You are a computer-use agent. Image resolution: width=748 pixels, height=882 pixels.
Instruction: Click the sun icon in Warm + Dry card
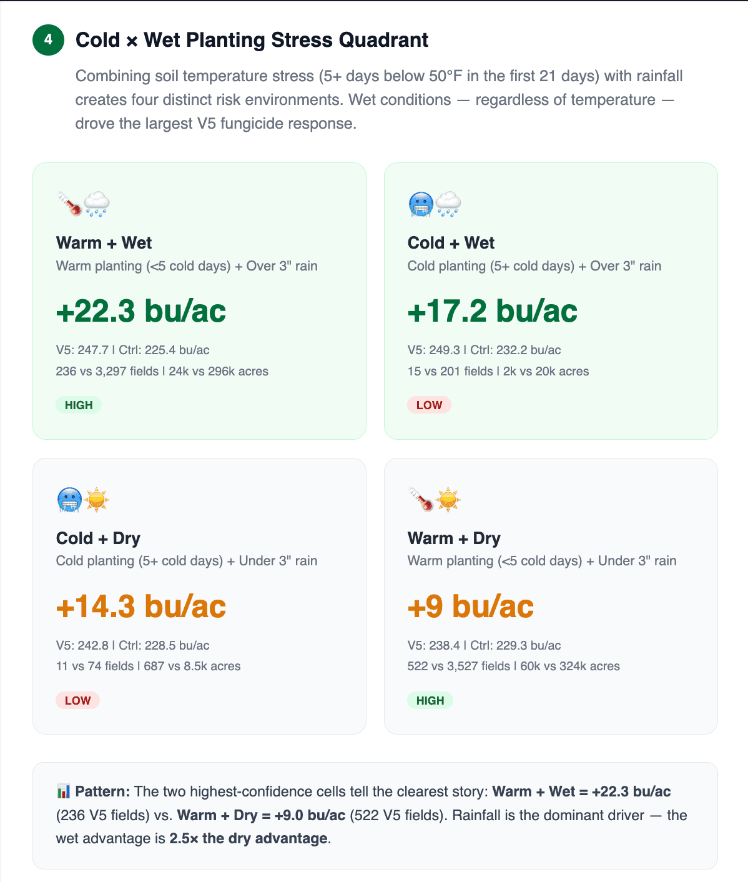pyautogui.click(x=448, y=500)
